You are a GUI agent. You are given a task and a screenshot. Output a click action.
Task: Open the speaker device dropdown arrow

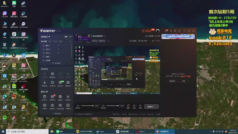pos(105,106)
